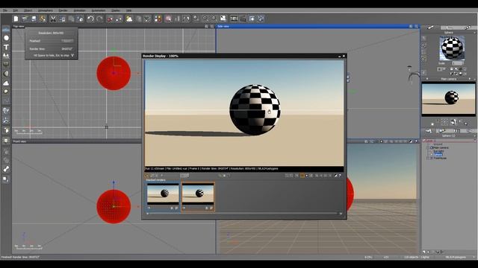
Task: Open the Object menu
Action: click(x=28, y=10)
